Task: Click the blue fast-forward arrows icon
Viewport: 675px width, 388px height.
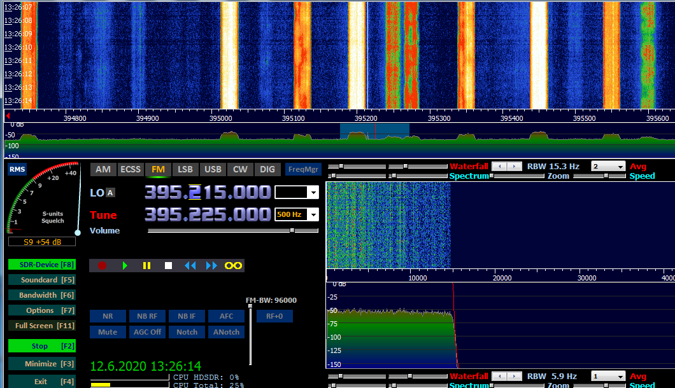Action: click(211, 265)
